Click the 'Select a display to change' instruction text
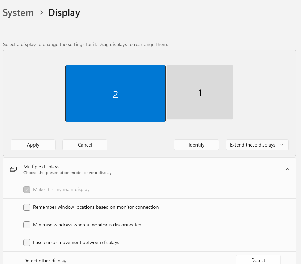This screenshot has width=301, height=264. pyautogui.click(x=86, y=44)
